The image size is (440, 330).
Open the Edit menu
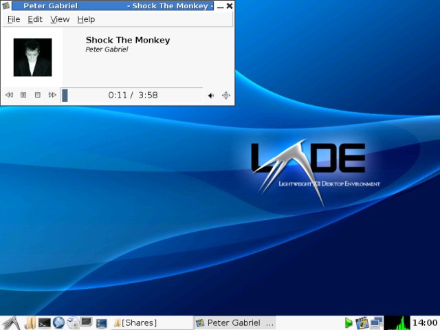pos(35,19)
